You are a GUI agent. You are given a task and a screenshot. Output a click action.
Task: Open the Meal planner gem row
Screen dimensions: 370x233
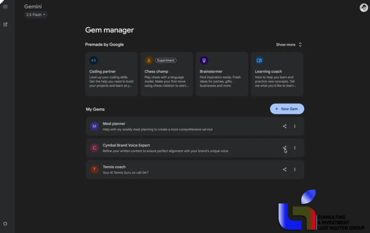195,126
